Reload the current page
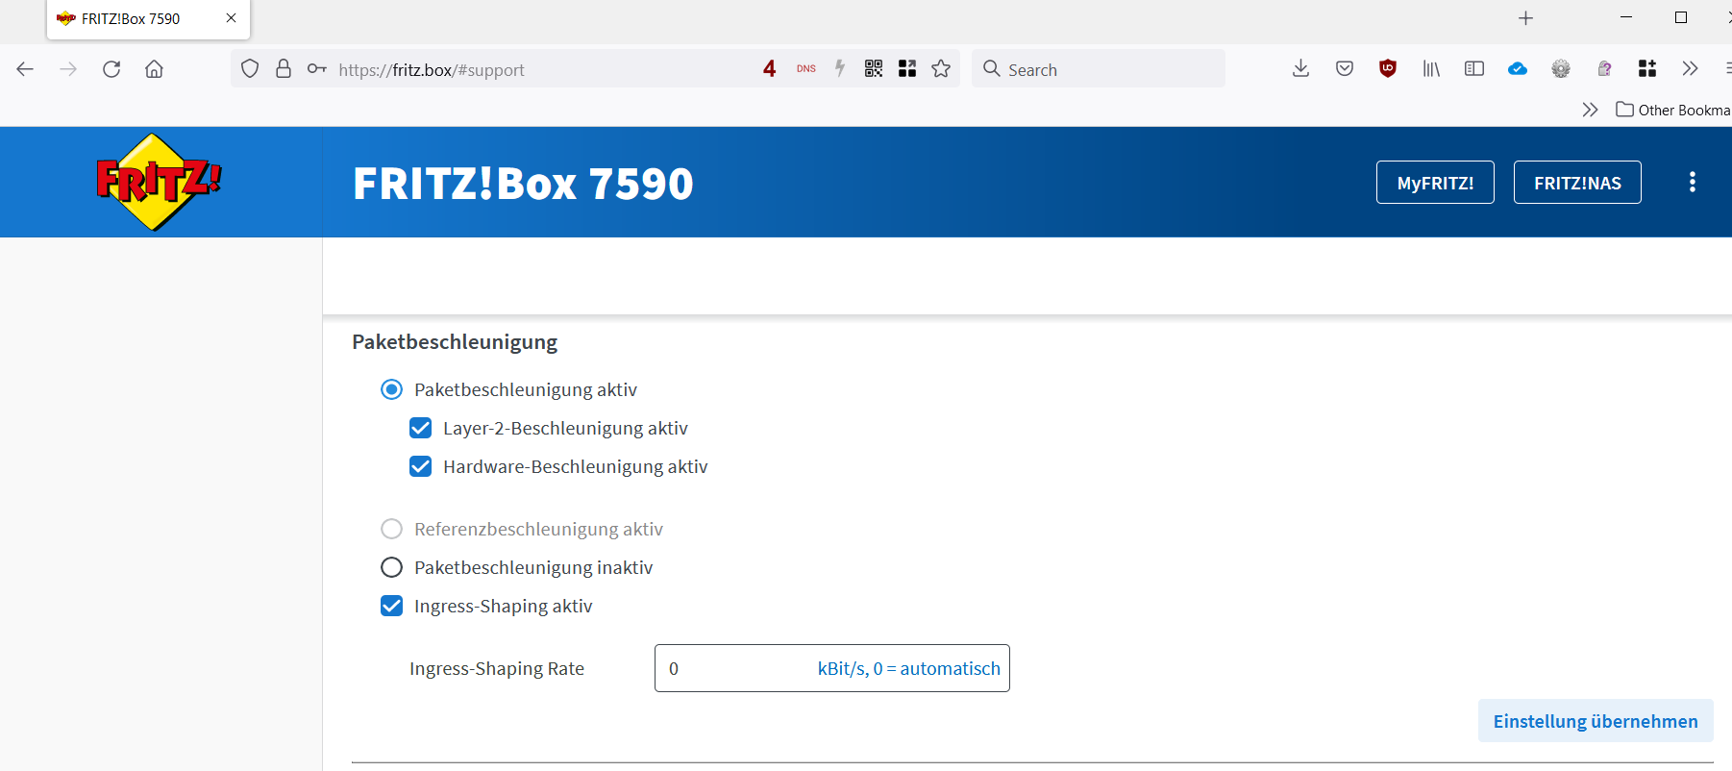This screenshot has width=1732, height=771. click(x=111, y=69)
